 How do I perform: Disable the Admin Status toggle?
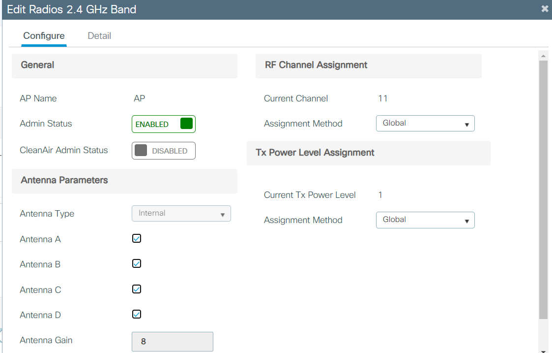(x=163, y=124)
